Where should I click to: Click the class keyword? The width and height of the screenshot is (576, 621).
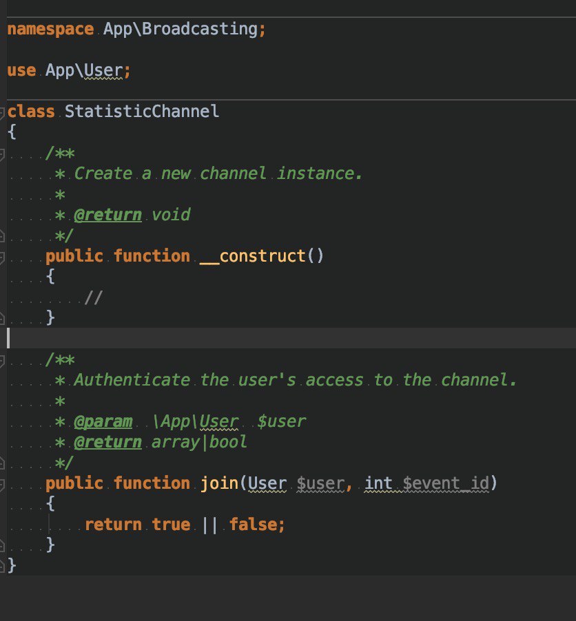pos(31,112)
